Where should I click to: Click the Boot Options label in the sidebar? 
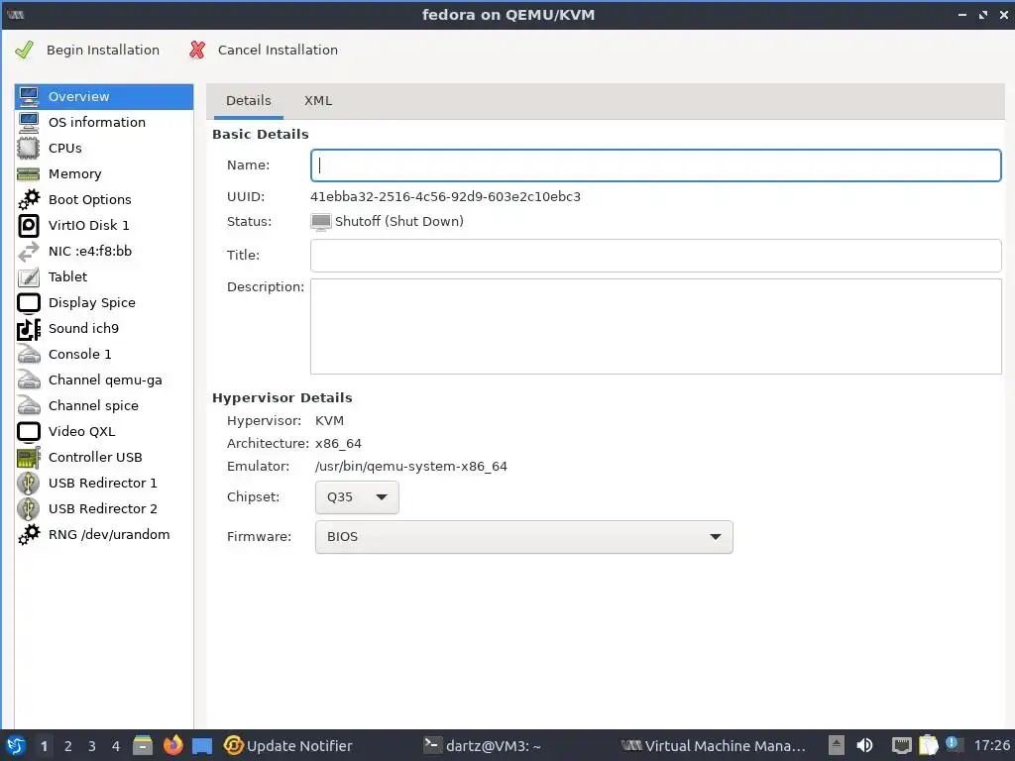pos(90,200)
